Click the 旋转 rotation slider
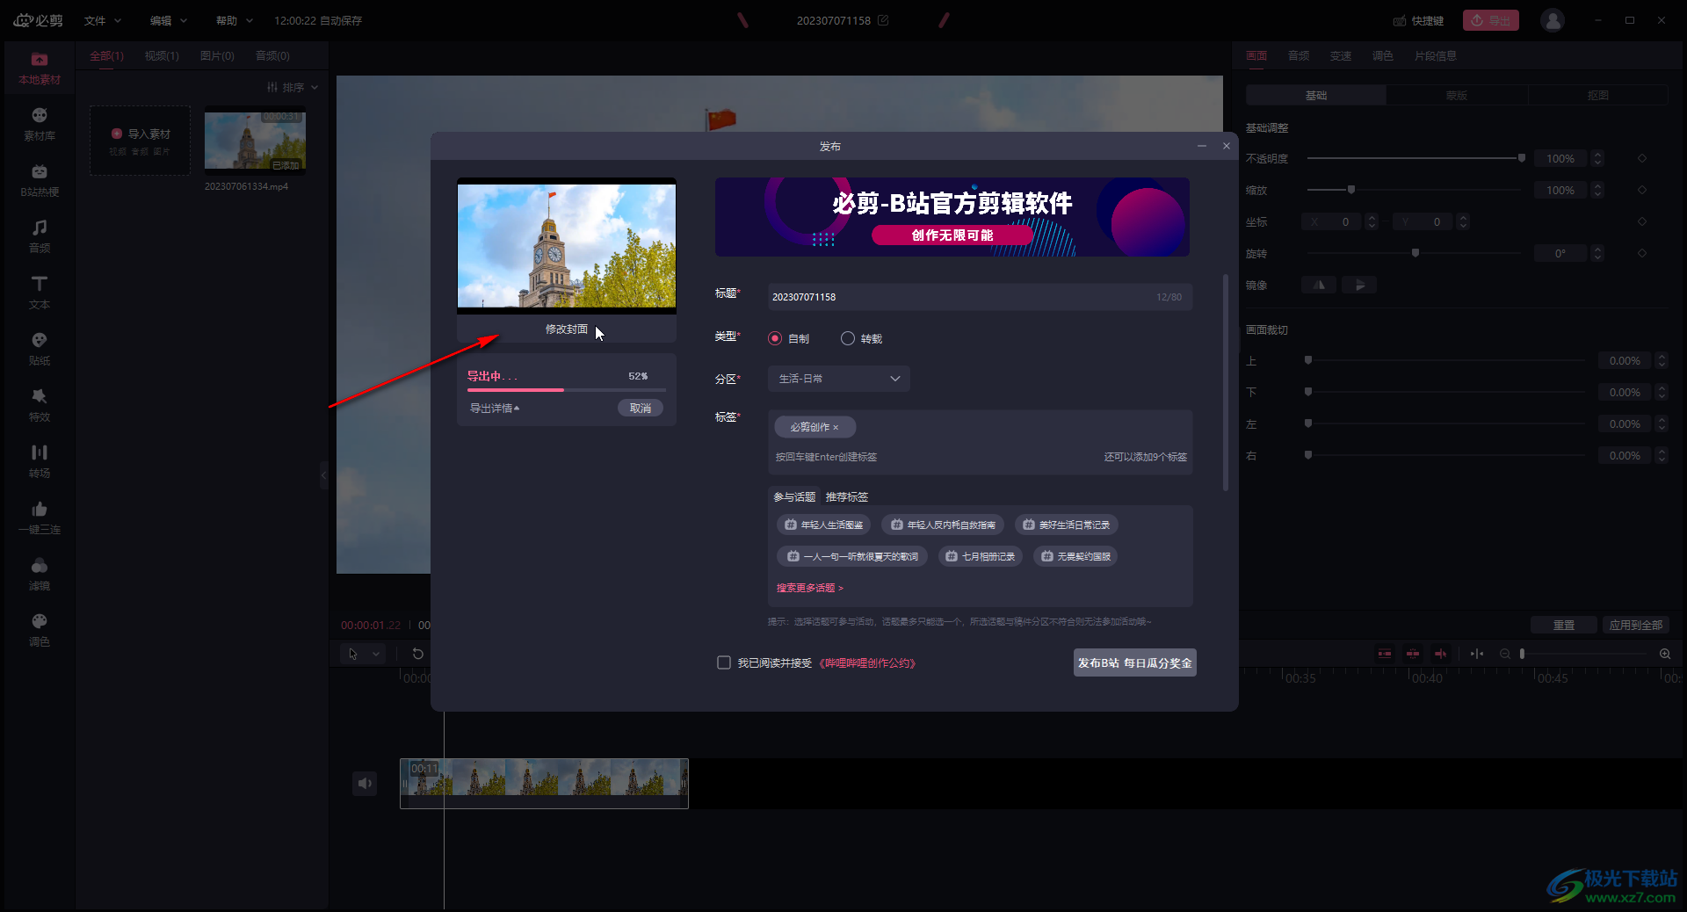Viewport: 1687px width, 912px height. (1415, 253)
